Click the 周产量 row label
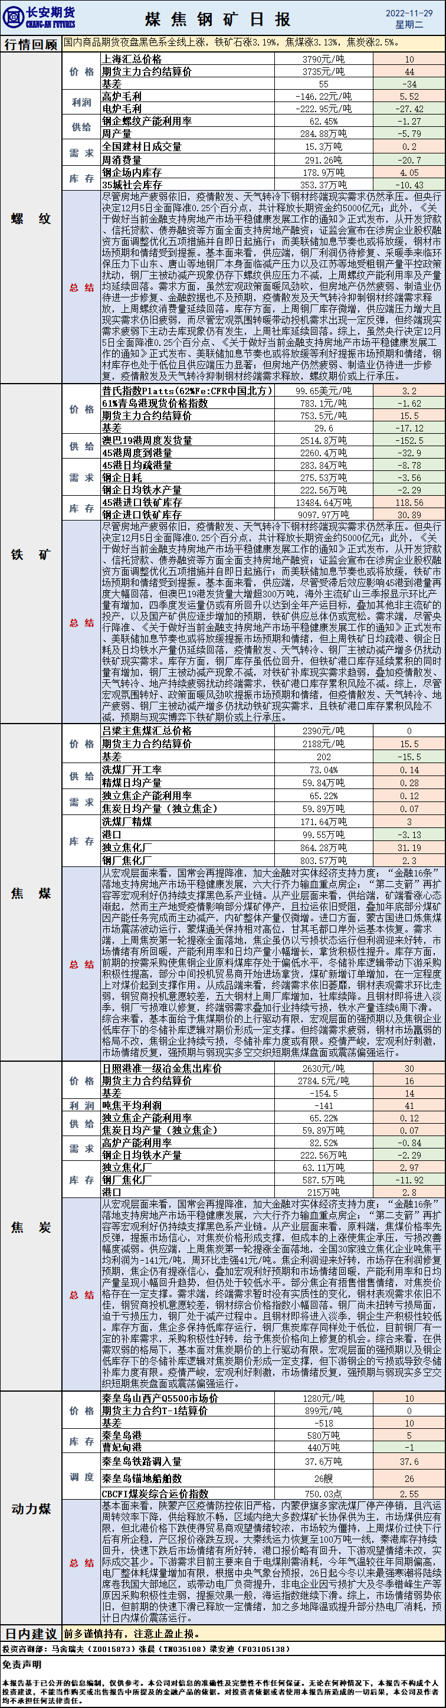This screenshot has height=1708, width=446. (x=116, y=134)
